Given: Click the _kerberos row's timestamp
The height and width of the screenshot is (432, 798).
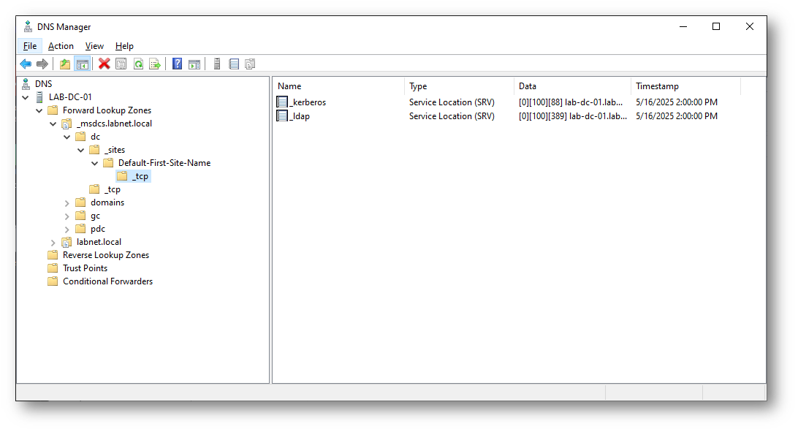Looking at the screenshot, I should coord(677,102).
